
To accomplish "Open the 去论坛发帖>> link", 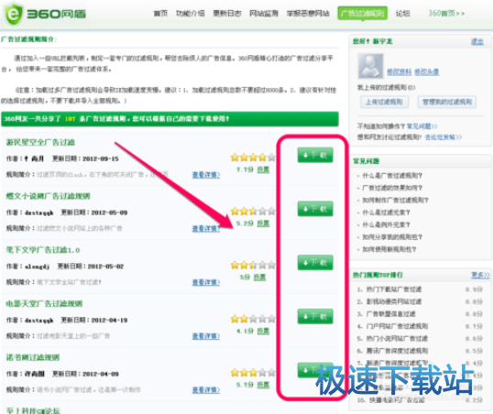I will [x=444, y=137].
